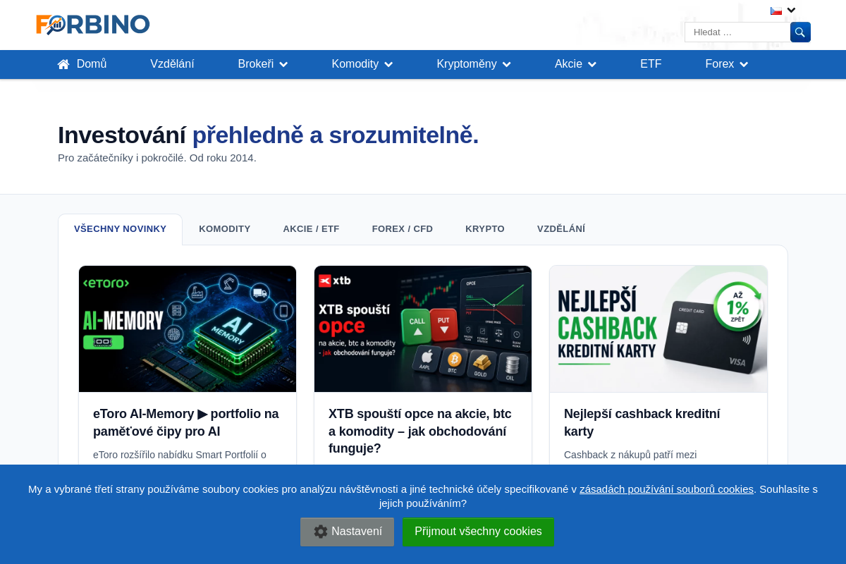Open the Brokeři menu item
Image resolution: width=846 pixels, height=564 pixels.
click(x=256, y=64)
